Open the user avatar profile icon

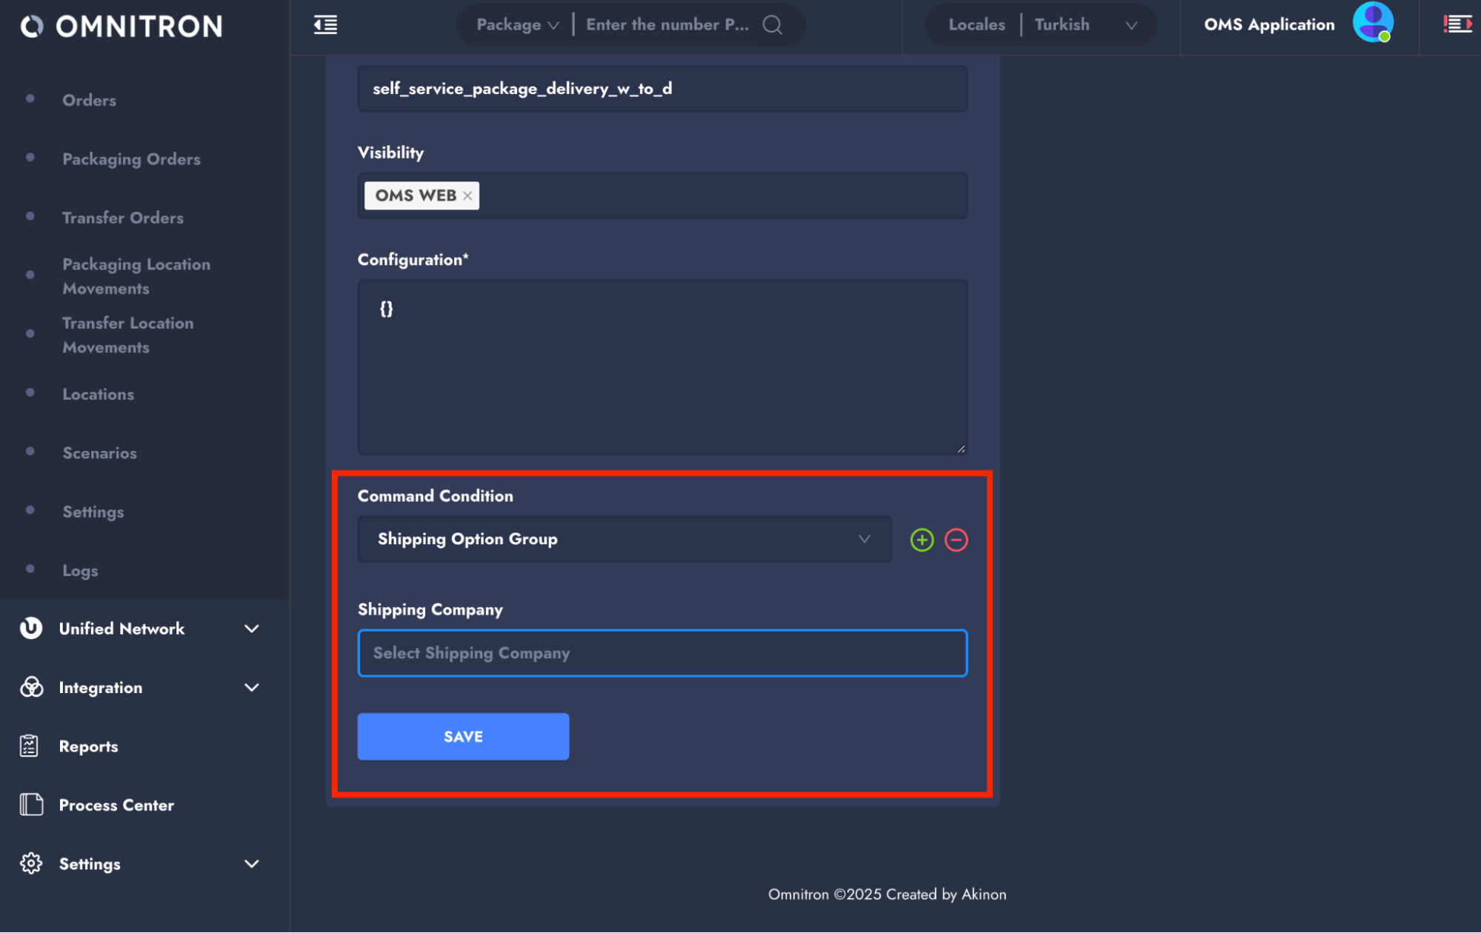tap(1372, 22)
